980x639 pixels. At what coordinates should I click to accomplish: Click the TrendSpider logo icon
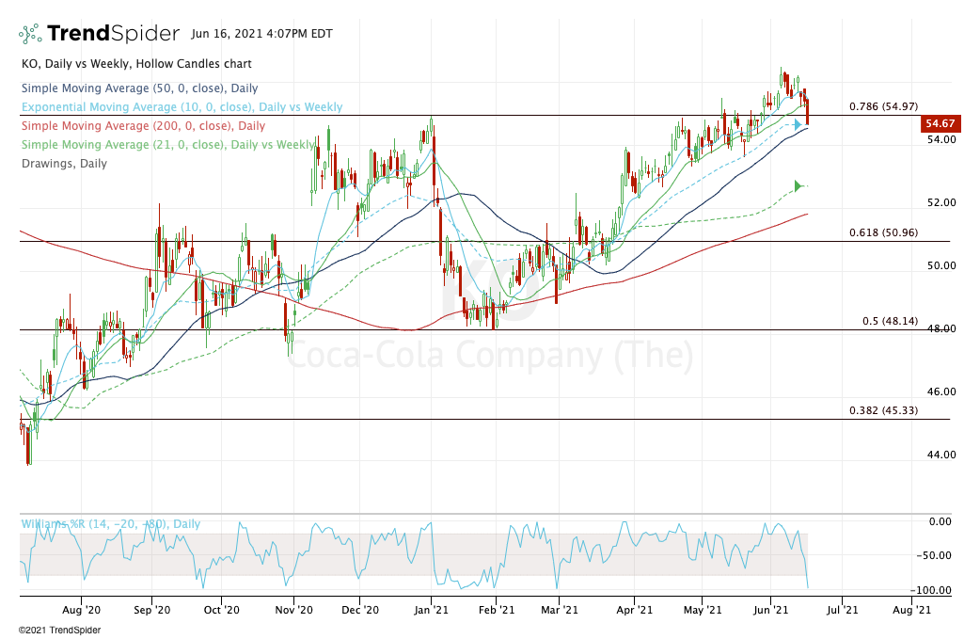[31, 34]
